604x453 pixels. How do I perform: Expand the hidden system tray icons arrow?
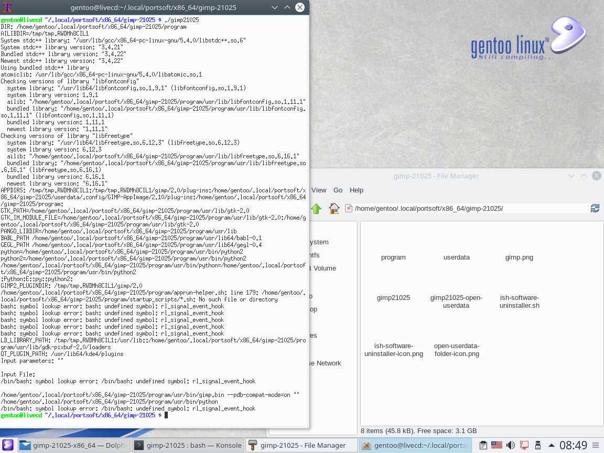tap(551, 445)
